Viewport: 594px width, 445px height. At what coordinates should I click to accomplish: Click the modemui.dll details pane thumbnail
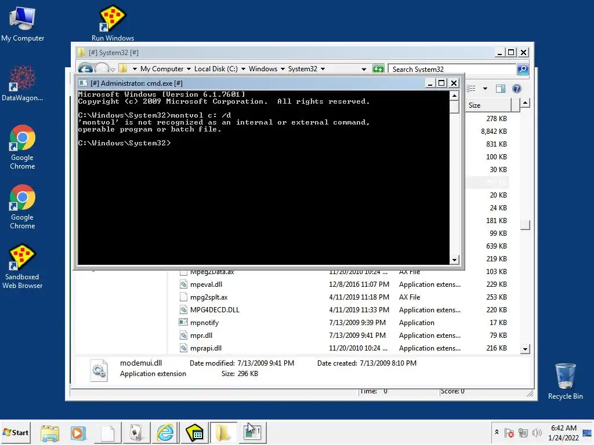click(99, 370)
